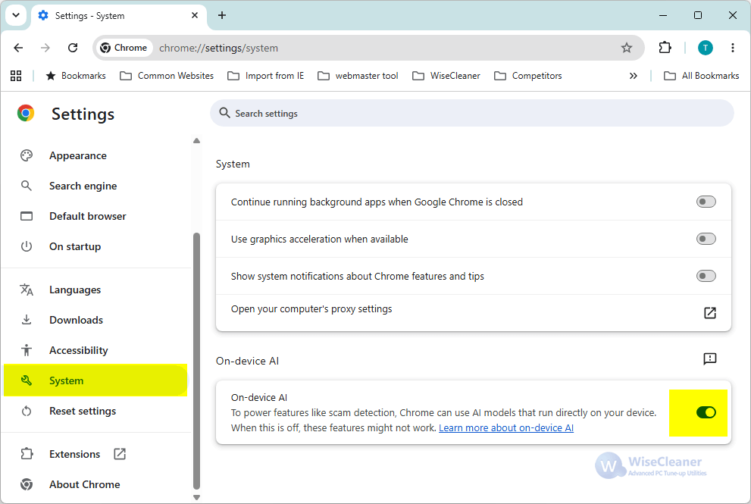Open the apps grid icon in bookmarks bar

click(16, 76)
